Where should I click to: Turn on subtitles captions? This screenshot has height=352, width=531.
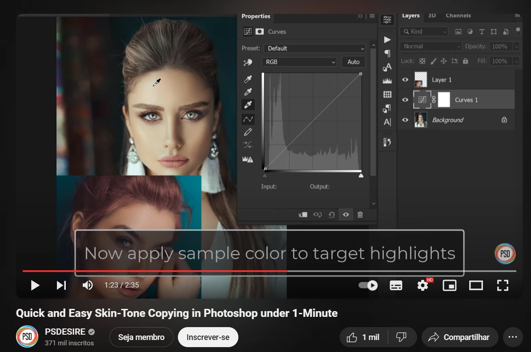point(396,286)
